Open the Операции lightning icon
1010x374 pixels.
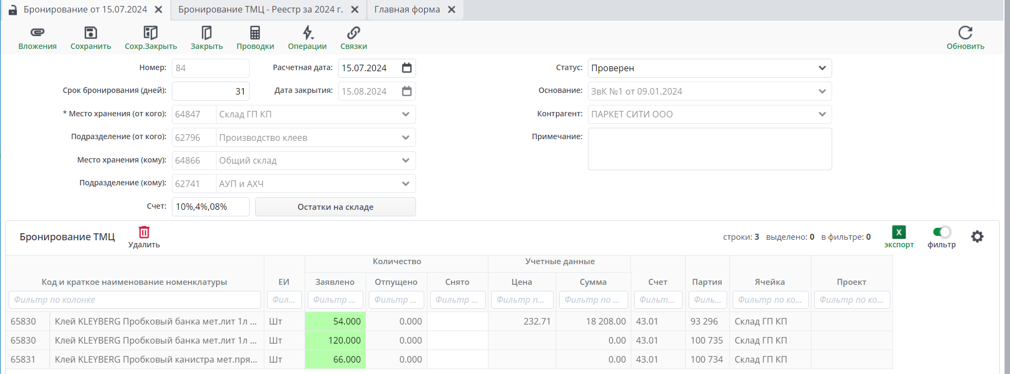(x=307, y=33)
